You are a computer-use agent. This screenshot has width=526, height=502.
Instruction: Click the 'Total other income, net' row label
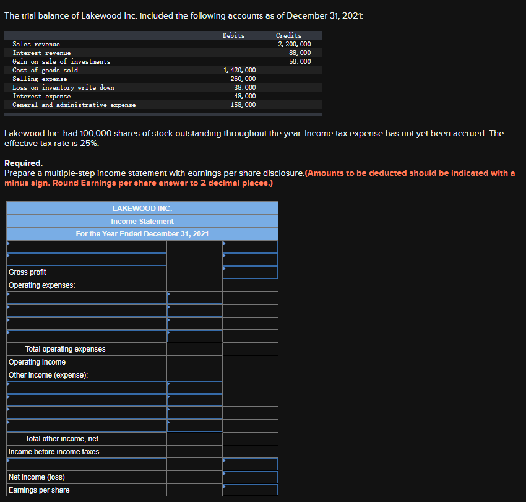pos(62,439)
